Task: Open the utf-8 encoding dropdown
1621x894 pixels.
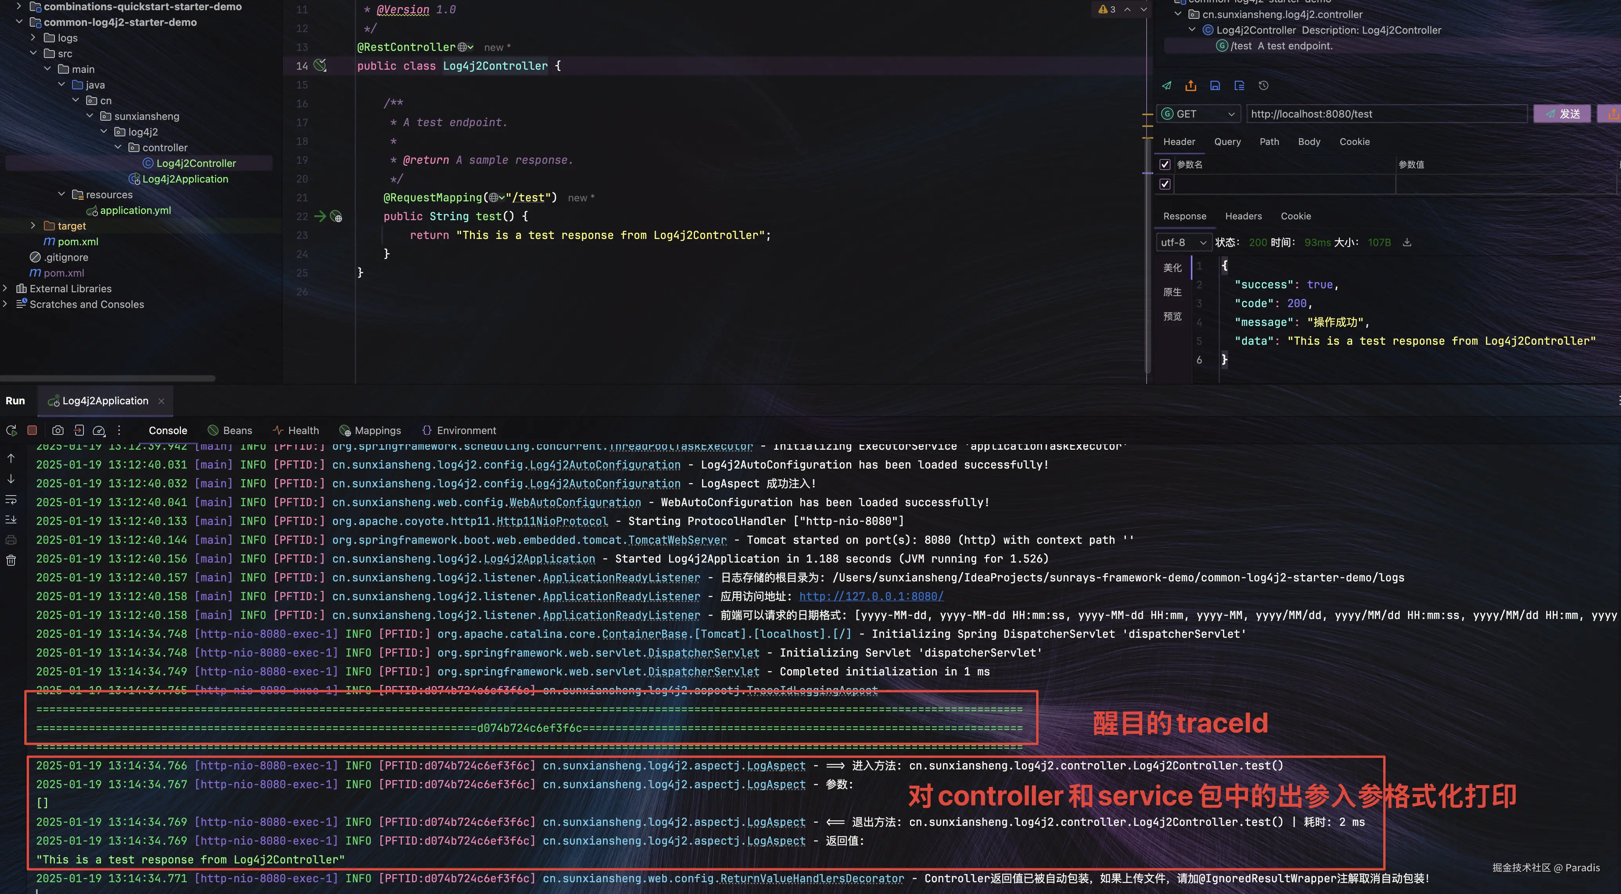Action: click(1183, 242)
